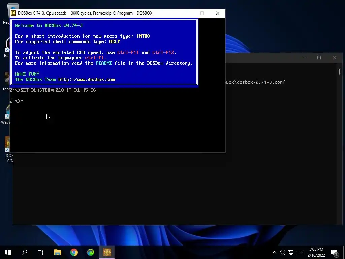
Task: Launch File Explorer from the taskbar
Action: click(57, 252)
